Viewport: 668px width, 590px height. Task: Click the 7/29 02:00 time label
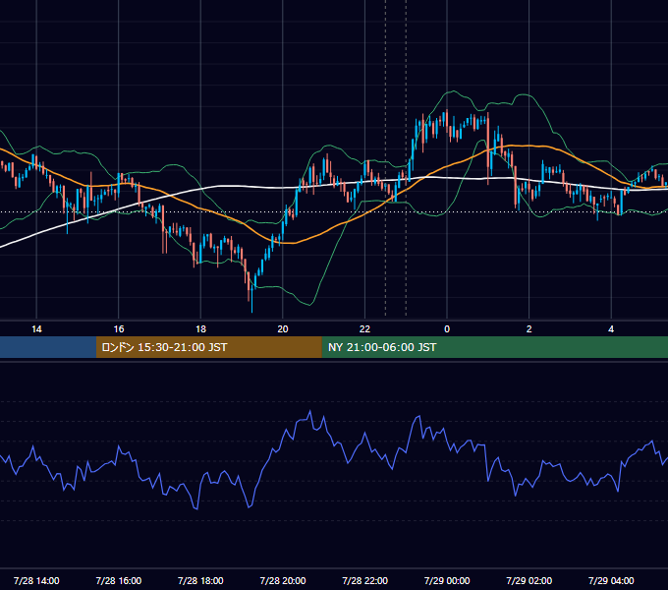[529, 580]
